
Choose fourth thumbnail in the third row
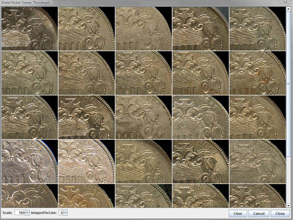click(200, 117)
